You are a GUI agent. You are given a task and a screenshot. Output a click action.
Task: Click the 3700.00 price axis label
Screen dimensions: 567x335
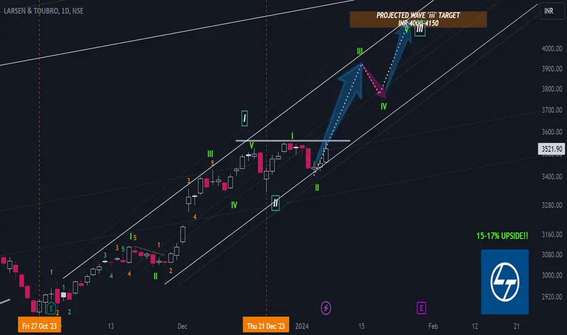tap(552, 110)
